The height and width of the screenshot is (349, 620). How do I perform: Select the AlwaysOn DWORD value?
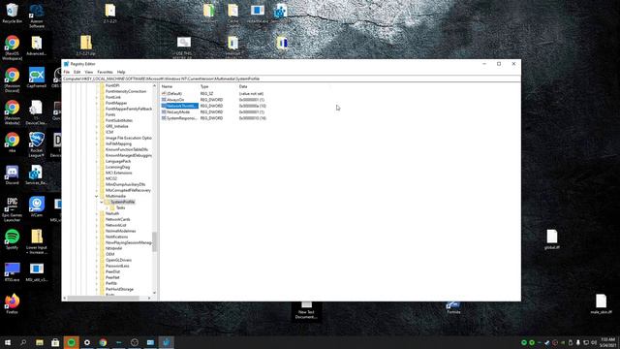click(x=175, y=100)
